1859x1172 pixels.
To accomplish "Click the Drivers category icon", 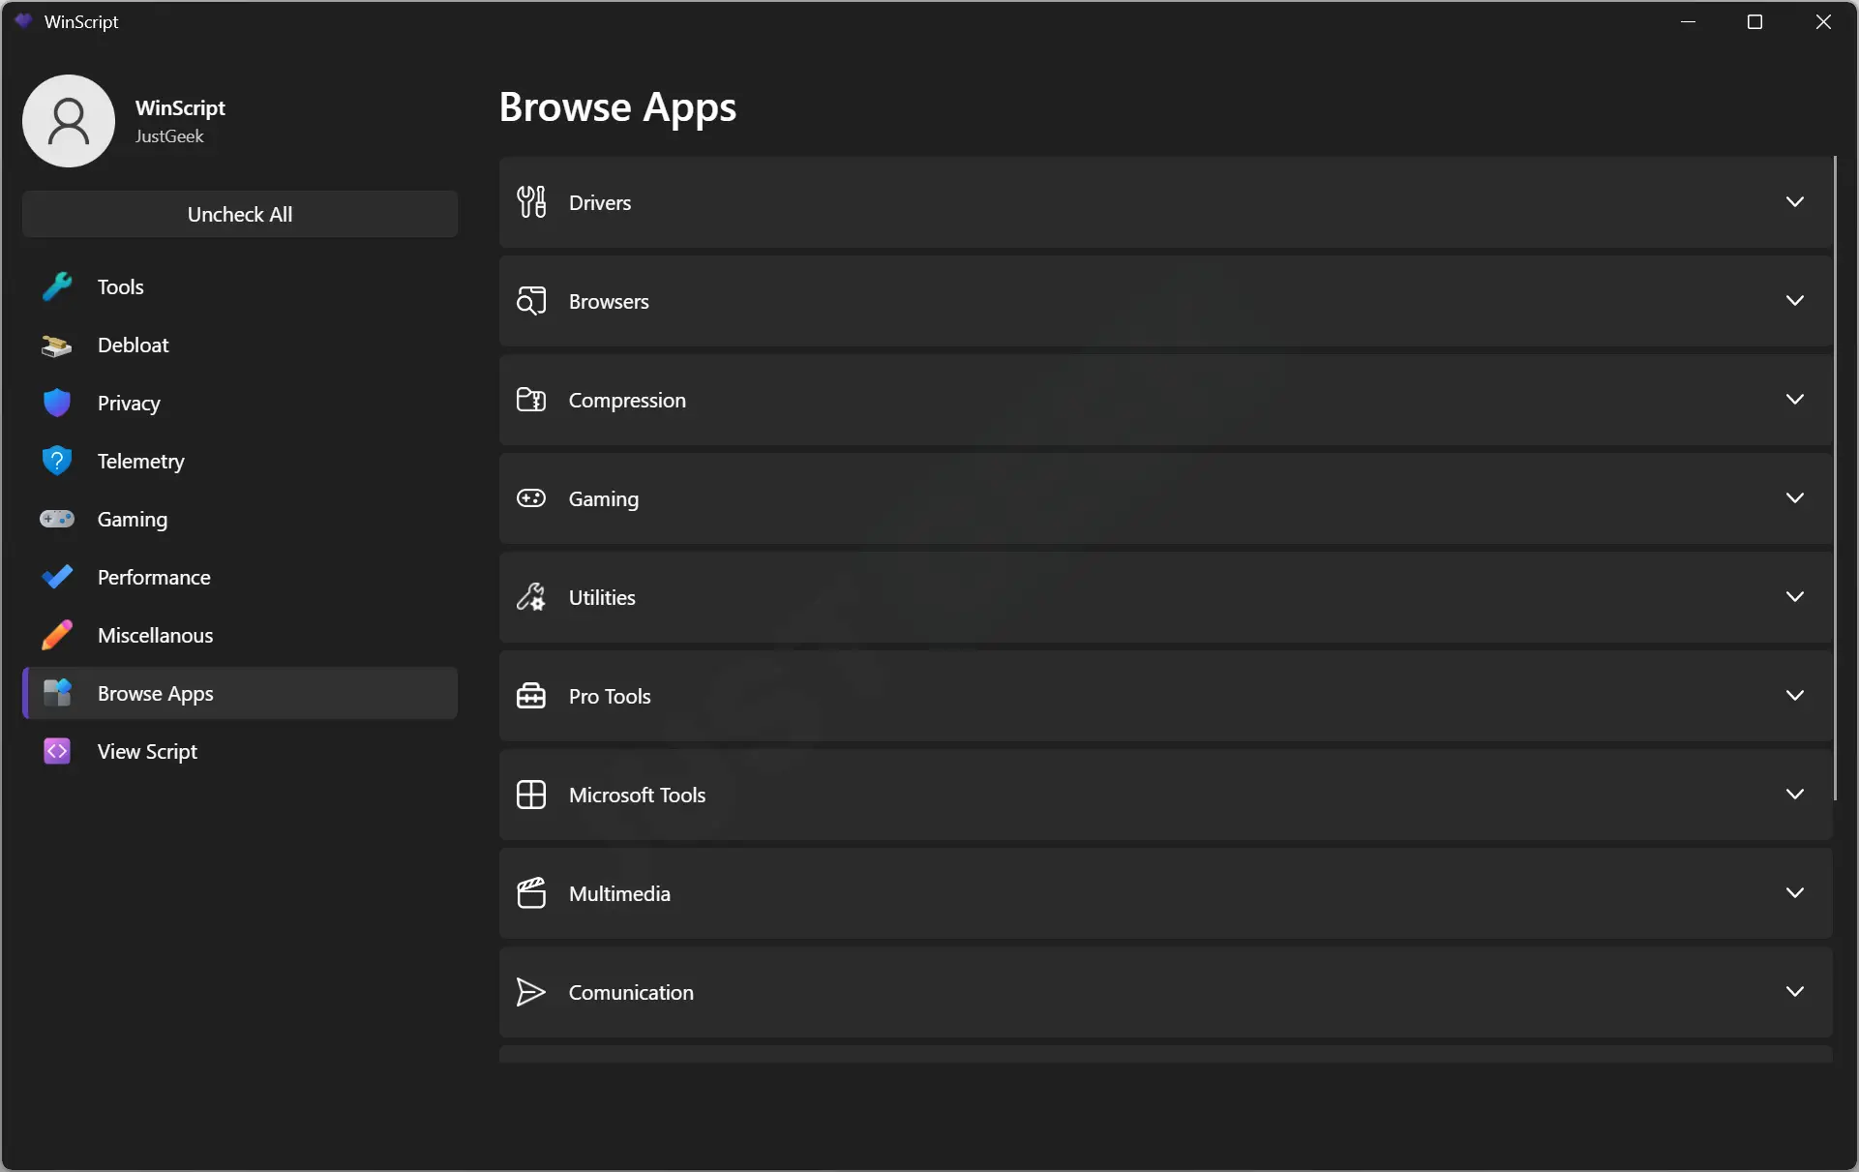I will click(x=531, y=201).
